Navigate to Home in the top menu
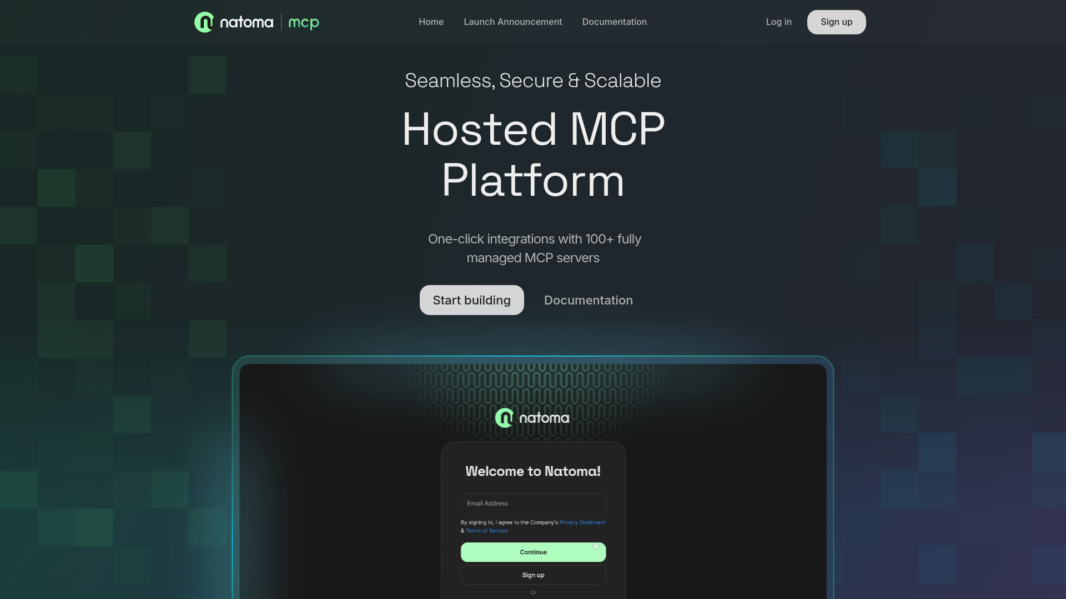The width and height of the screenshot is (1066, 599). point(431,22)
